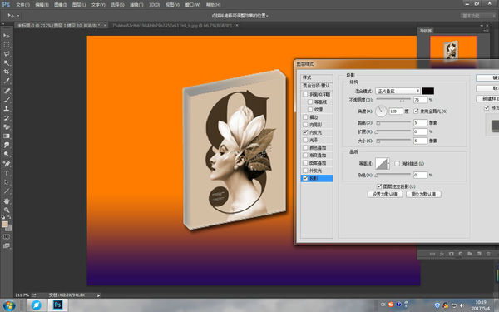Screen dimensions: 499x312
Task: Click the black shadow color swatch
Action: click(427, 91)
